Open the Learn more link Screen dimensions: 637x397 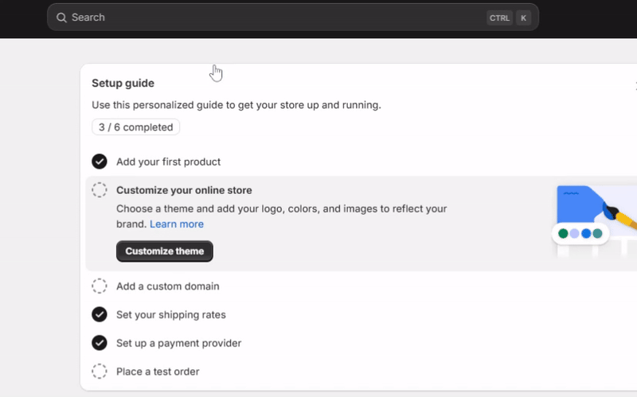(x=177, y=224)
